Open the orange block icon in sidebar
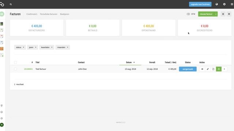This screenshot has height=131, width=234. click(1, 49)
